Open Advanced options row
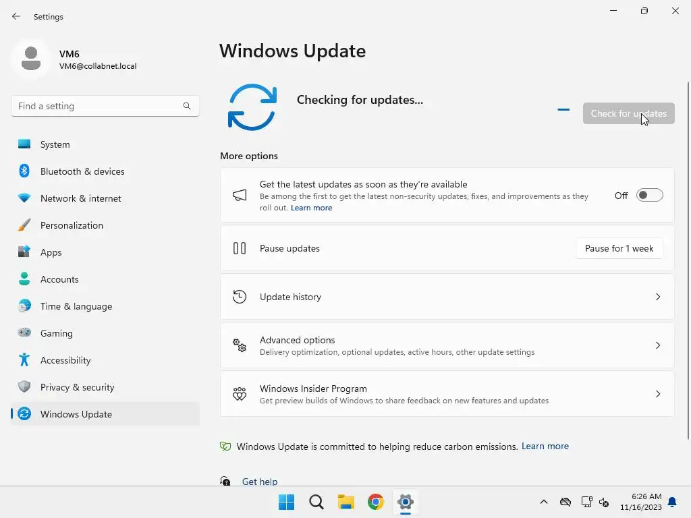 (x=447, y=345)
